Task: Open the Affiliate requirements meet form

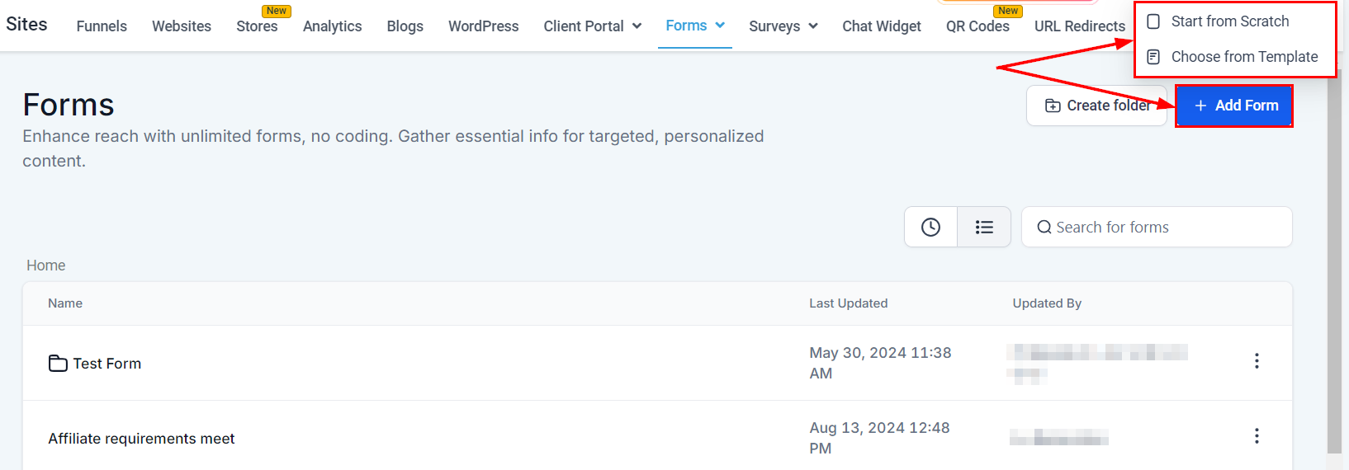Action: (x=141, y=439)
